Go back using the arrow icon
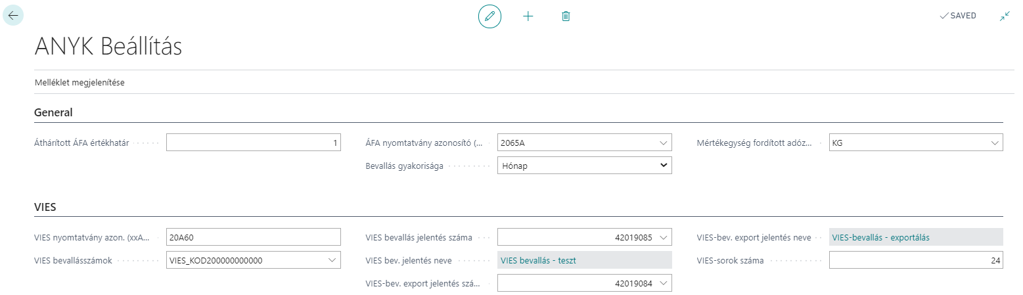 pos(13,16)
